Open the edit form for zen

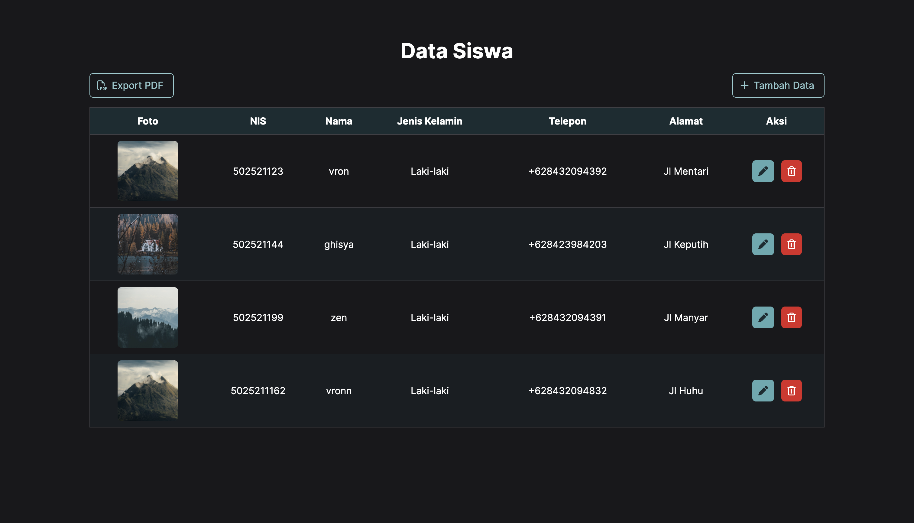click(763, 317)
